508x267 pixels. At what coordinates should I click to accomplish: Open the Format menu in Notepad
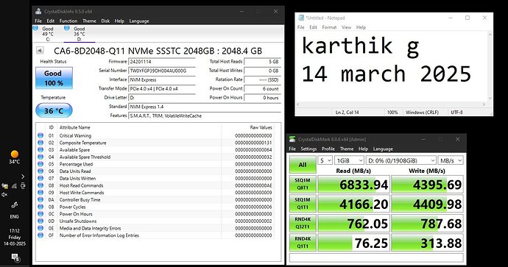tap(329, 27)
